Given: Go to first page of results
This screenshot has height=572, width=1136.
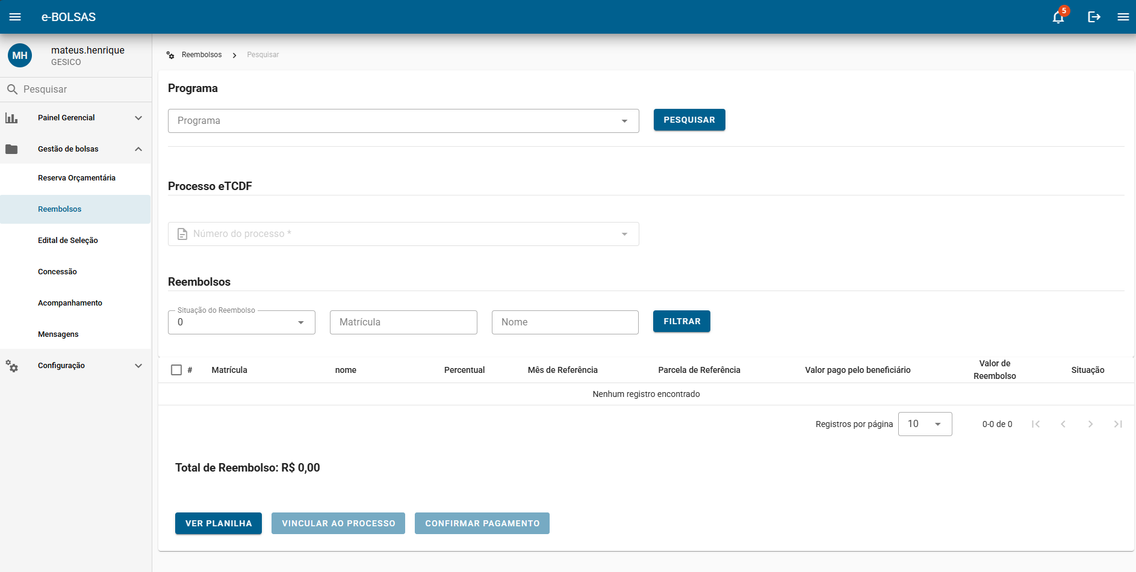Looking at the screenshot, I should (x=1035, y=424).
